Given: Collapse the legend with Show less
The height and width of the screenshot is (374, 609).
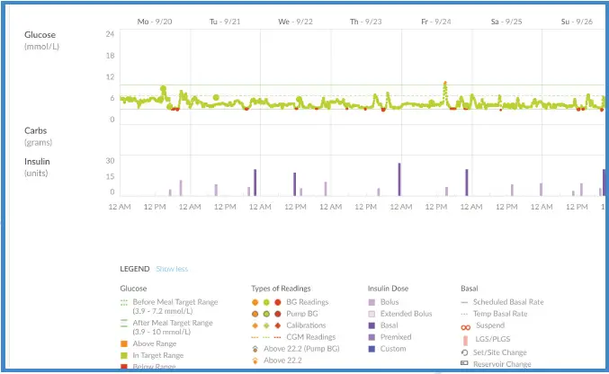Looking at the screenshot, I should point(171,269).
